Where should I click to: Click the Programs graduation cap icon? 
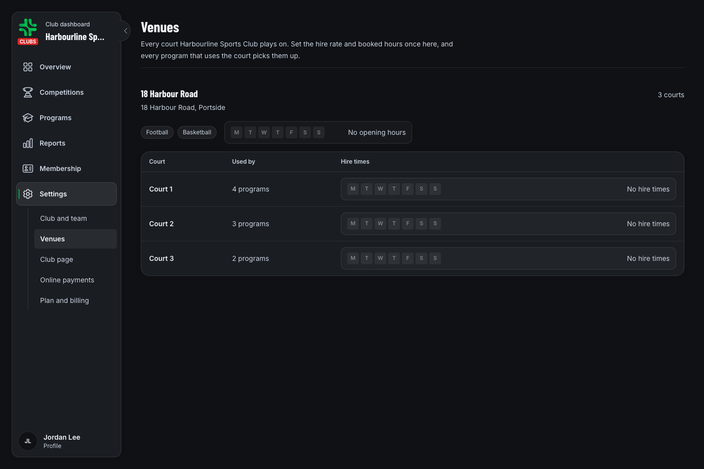click(x=28, y=118)
